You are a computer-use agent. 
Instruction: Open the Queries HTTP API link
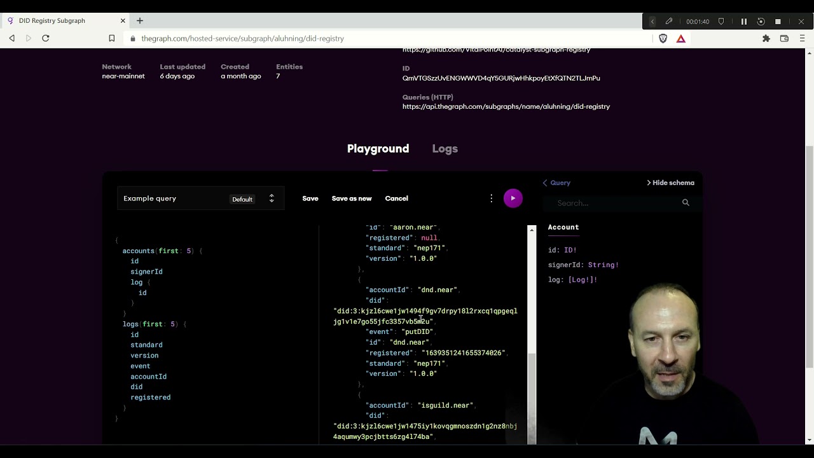coord(506,107)
